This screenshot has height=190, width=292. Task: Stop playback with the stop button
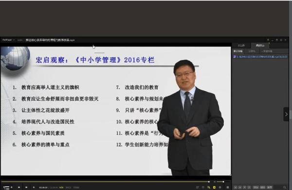(12, 187)
